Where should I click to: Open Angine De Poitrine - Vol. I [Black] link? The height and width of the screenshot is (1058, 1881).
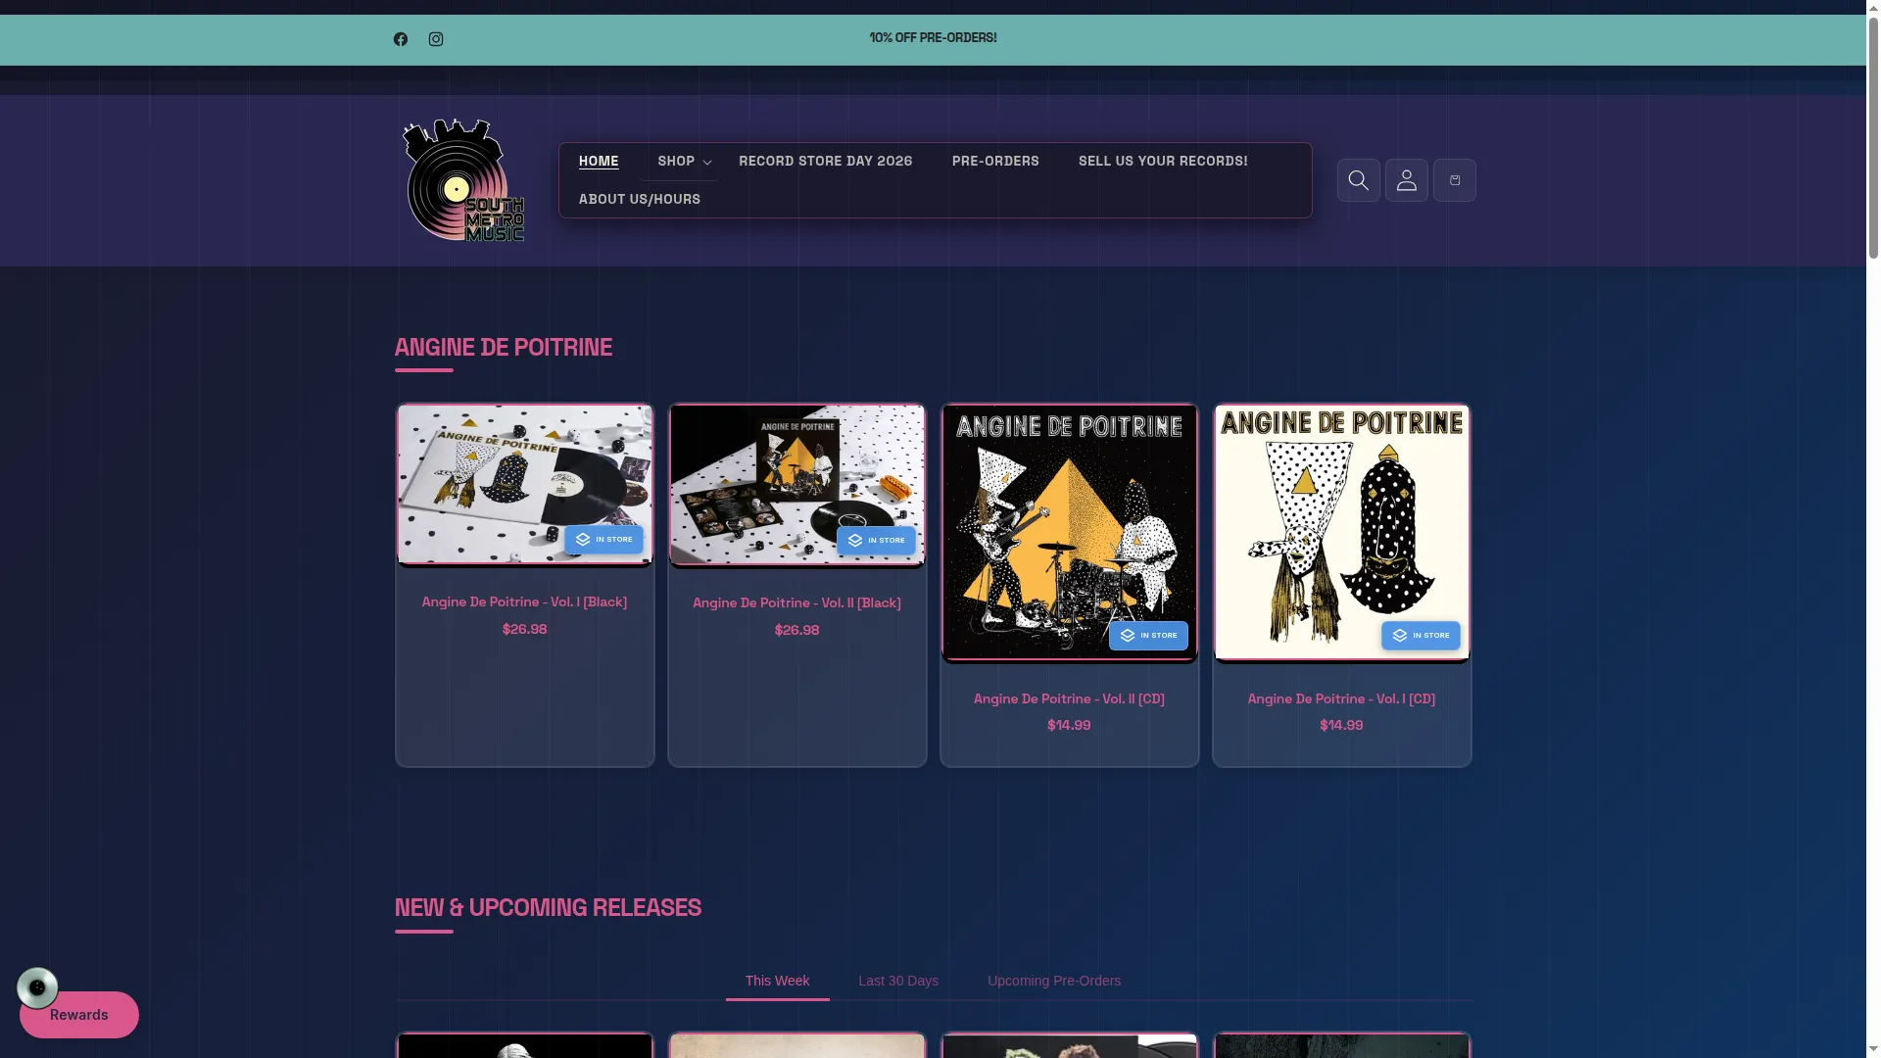coord(524,602)
